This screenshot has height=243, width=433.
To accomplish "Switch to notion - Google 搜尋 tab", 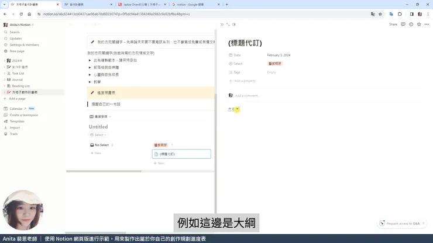I will coord(195,5).
